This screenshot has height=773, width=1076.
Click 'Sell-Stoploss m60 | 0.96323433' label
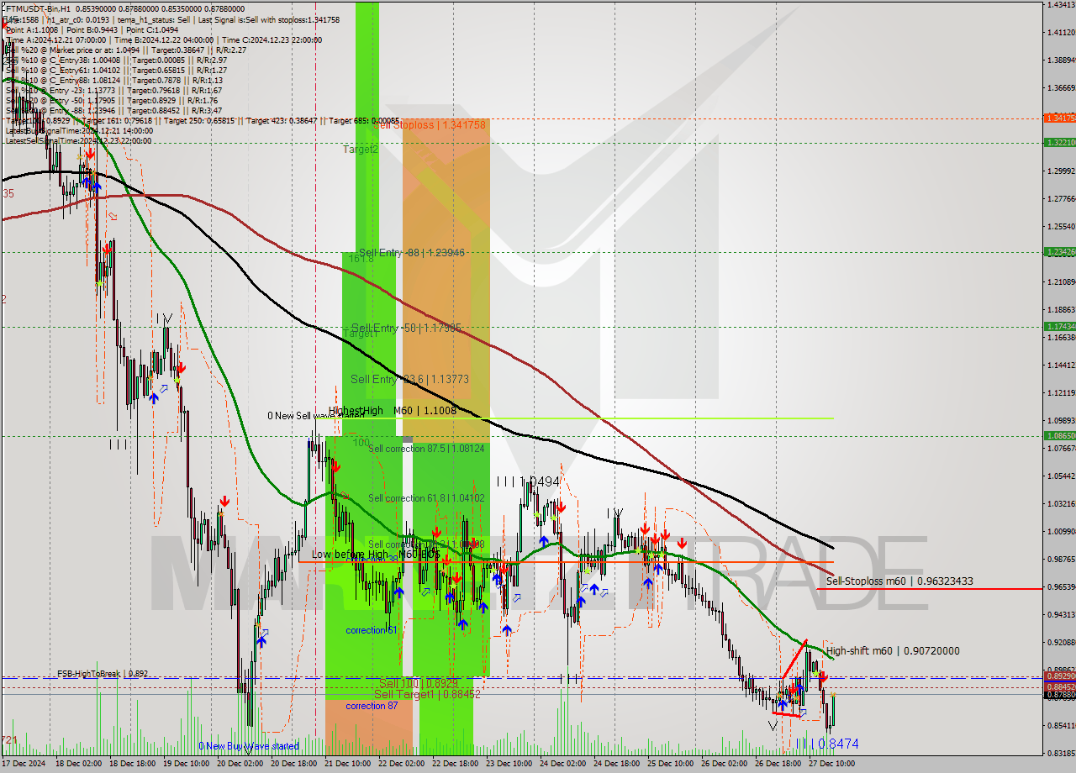899,581
